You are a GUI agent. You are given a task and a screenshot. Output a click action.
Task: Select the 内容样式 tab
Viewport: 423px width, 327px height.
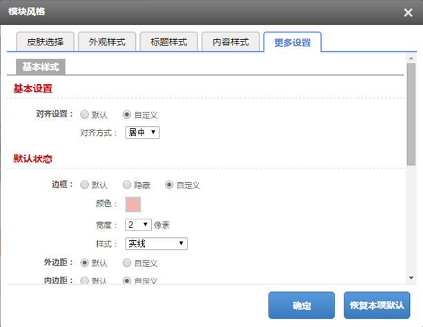230,42
